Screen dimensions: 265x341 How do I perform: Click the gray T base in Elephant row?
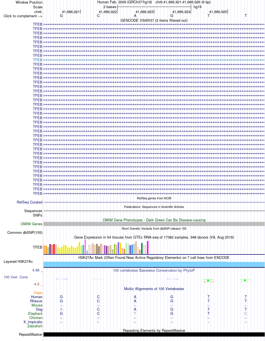135,313
